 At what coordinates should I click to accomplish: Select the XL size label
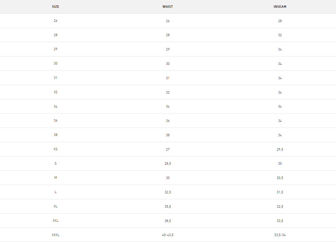(56, 206)
